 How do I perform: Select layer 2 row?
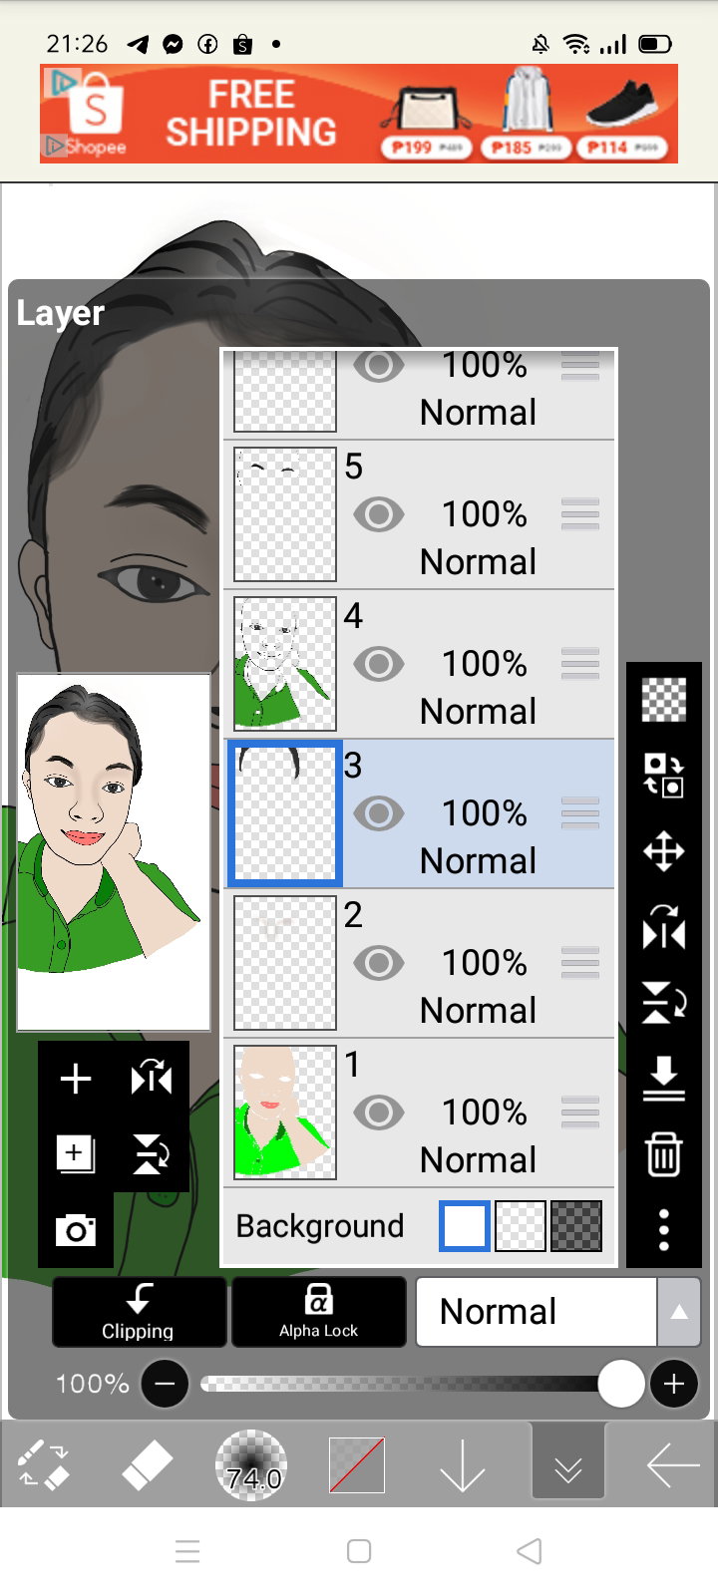click(x=419, y=963)
